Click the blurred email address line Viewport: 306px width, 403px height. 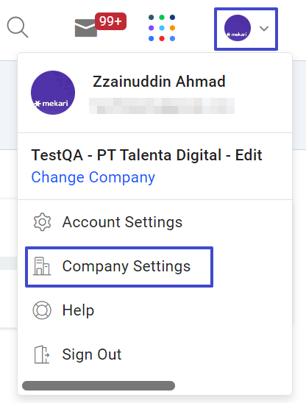162,106
